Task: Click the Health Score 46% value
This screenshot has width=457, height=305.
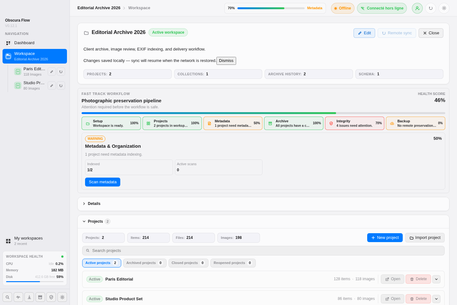Action: [440, 100]
